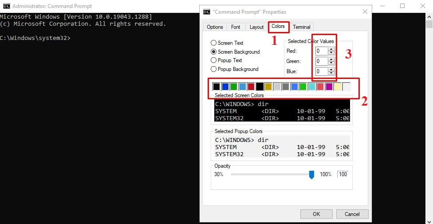Select black swatch between dark red and gold
The image size is (433, 224).
(x=260, y=87)
